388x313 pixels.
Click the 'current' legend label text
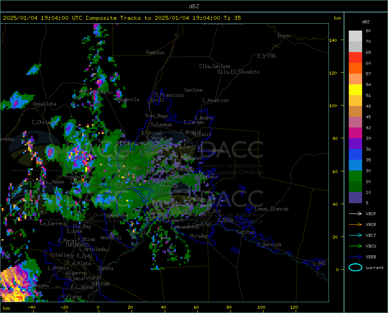coord(375,267)
